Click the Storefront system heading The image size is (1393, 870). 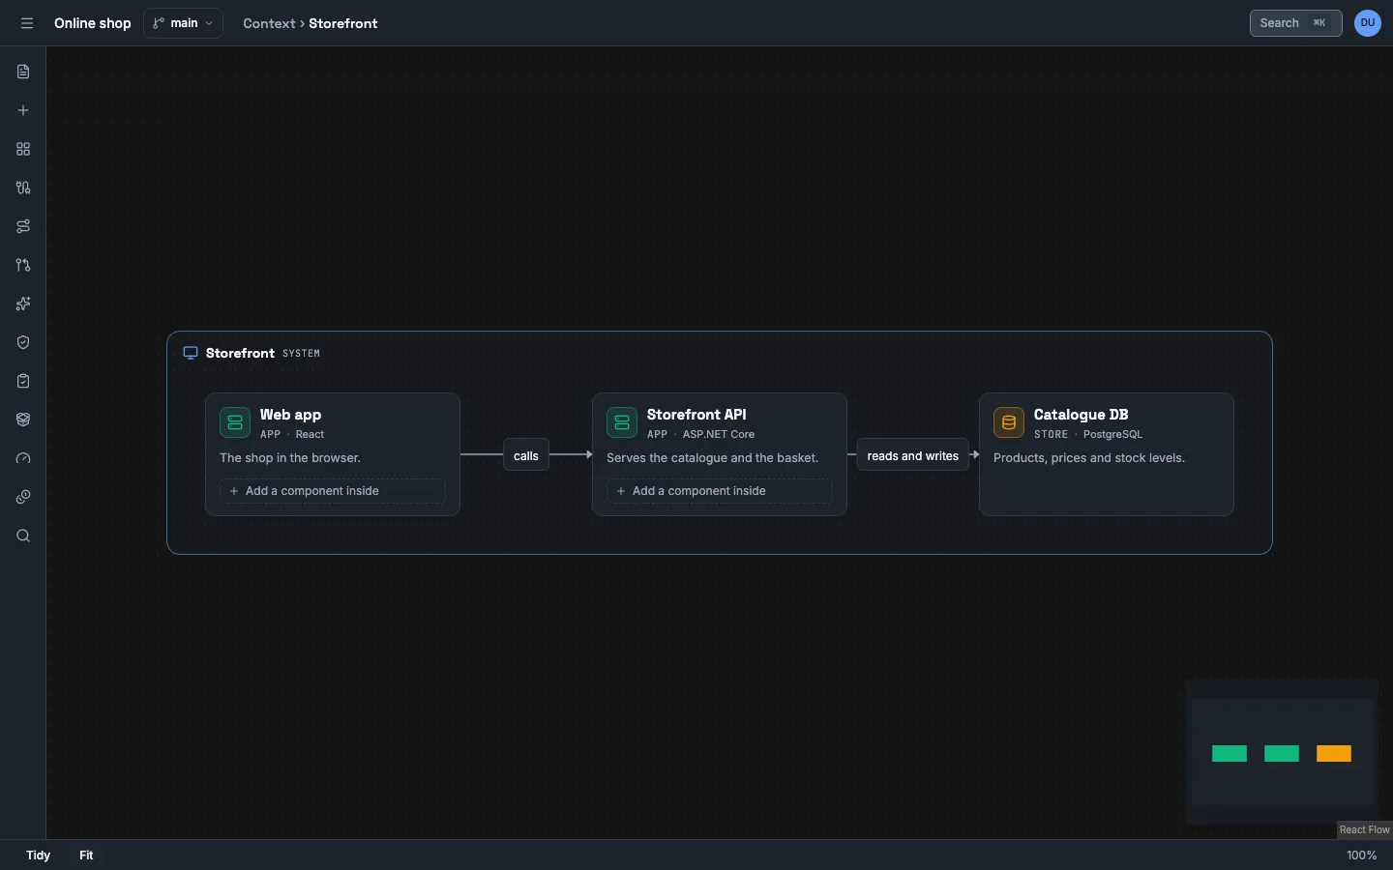[x=240, y=353]
